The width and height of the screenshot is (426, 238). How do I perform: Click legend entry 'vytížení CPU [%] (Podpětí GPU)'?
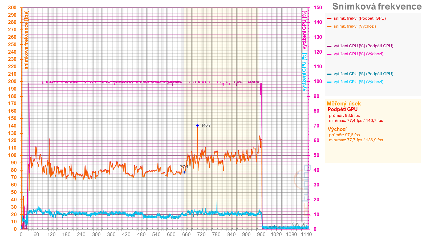click(363, 74)
